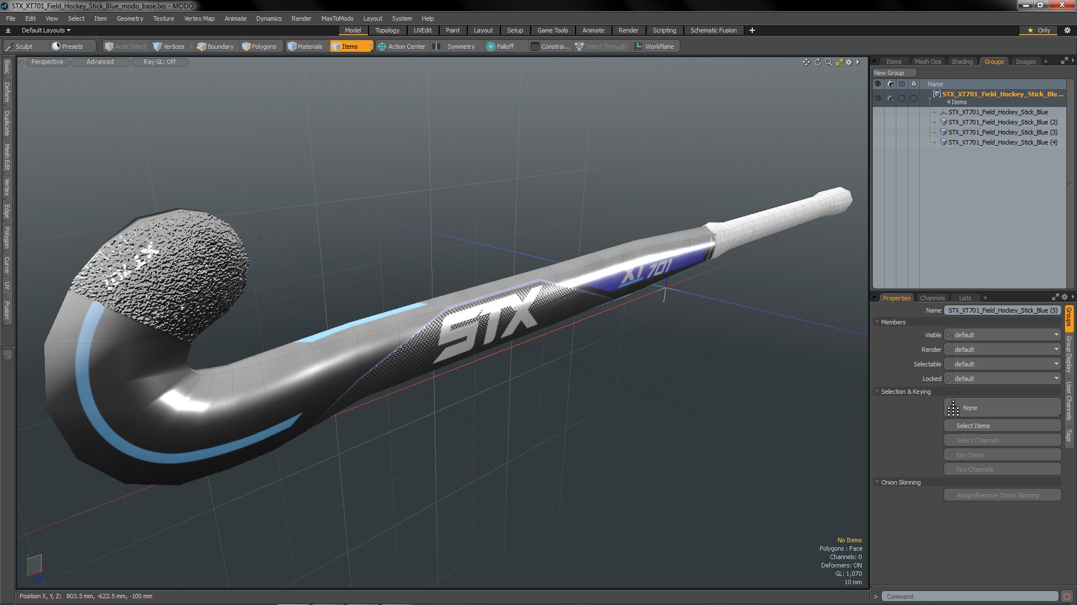Image resolution: width=1077 pixels, height=605 pixels.
Task: Select STX_XT701_Field_Hockey_Stick_Blue (3) mesh item
Action: click(x=1002, y=132)
